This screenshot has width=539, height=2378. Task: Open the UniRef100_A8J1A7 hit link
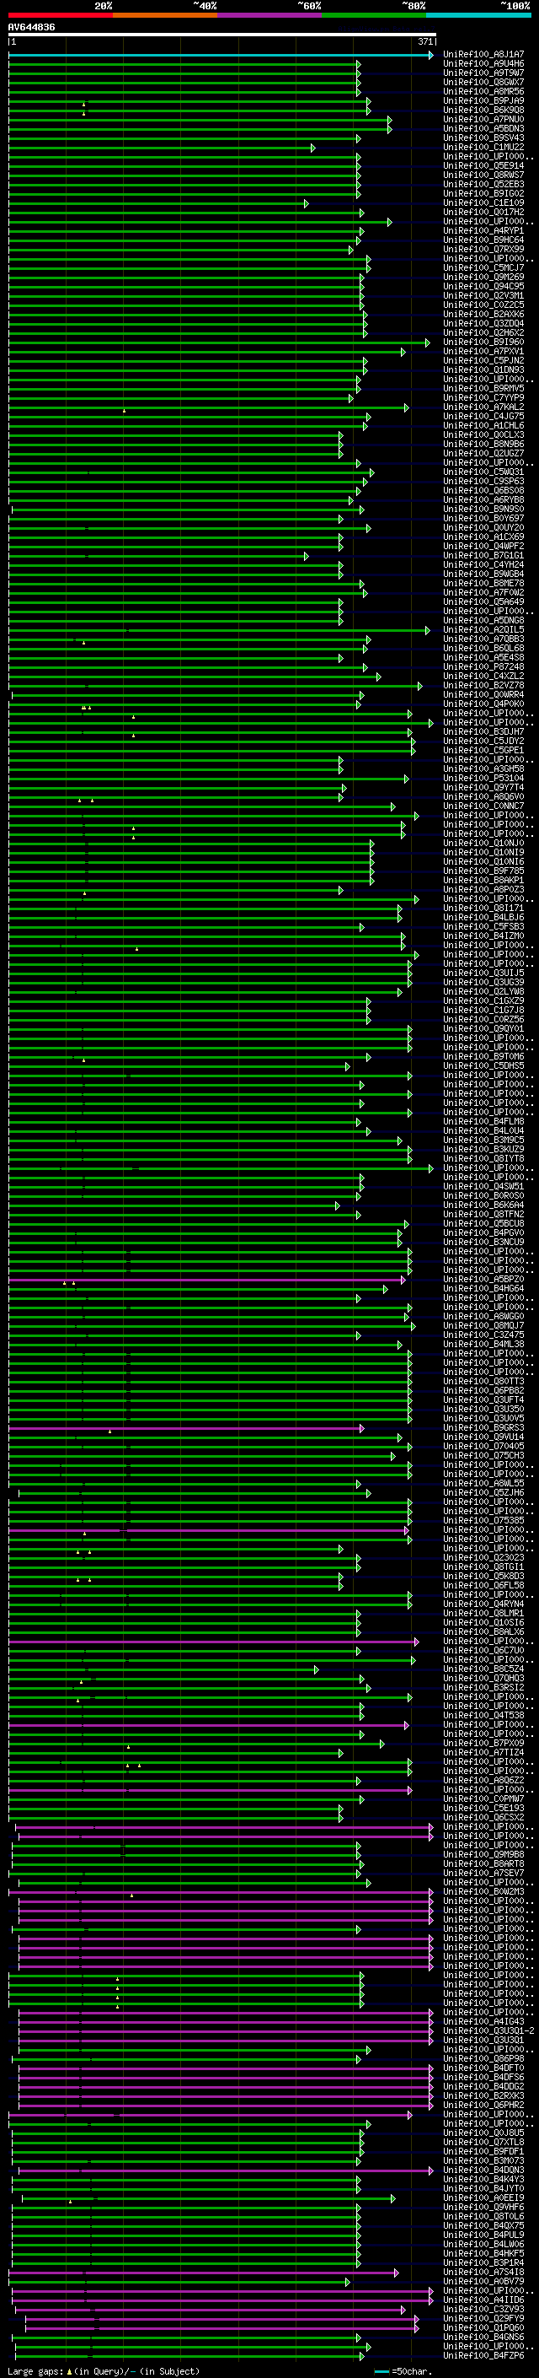click(483, 55)
